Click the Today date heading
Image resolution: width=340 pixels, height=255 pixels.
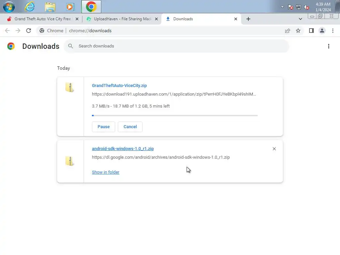coord(63,68)
